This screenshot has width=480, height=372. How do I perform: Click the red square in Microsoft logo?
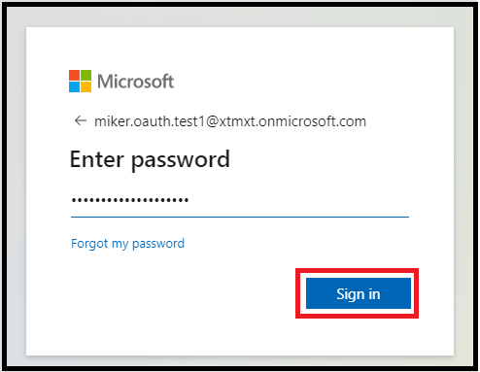click(x=74, y=75)
